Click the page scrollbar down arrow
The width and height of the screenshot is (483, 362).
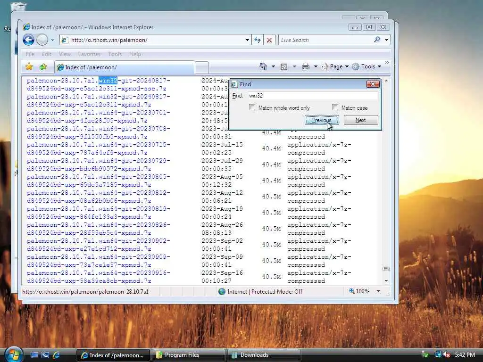pos(386,281)
